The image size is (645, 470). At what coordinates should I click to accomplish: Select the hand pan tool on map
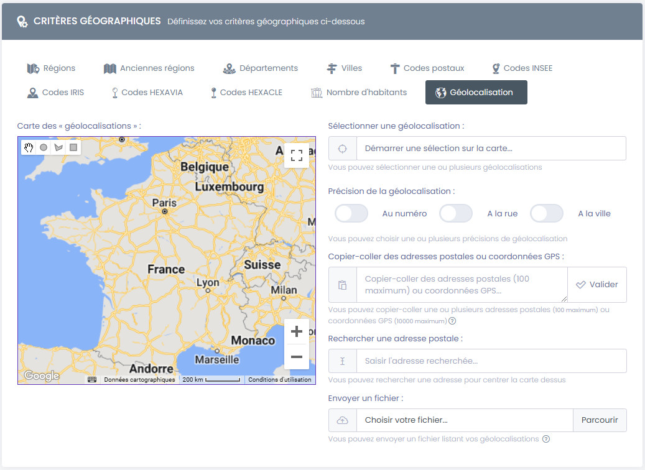pos(29,147)
